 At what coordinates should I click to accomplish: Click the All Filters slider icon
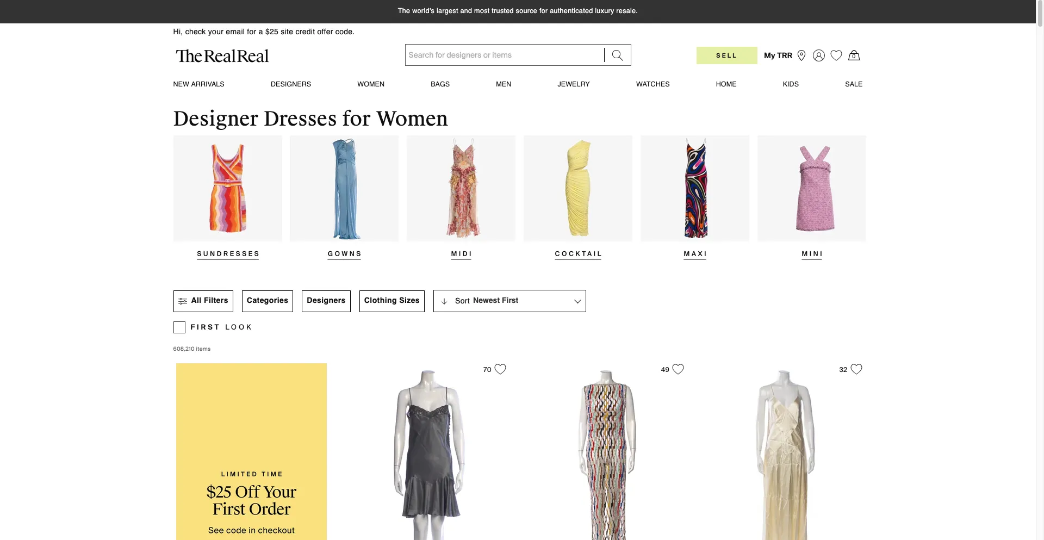coord(183,301)
